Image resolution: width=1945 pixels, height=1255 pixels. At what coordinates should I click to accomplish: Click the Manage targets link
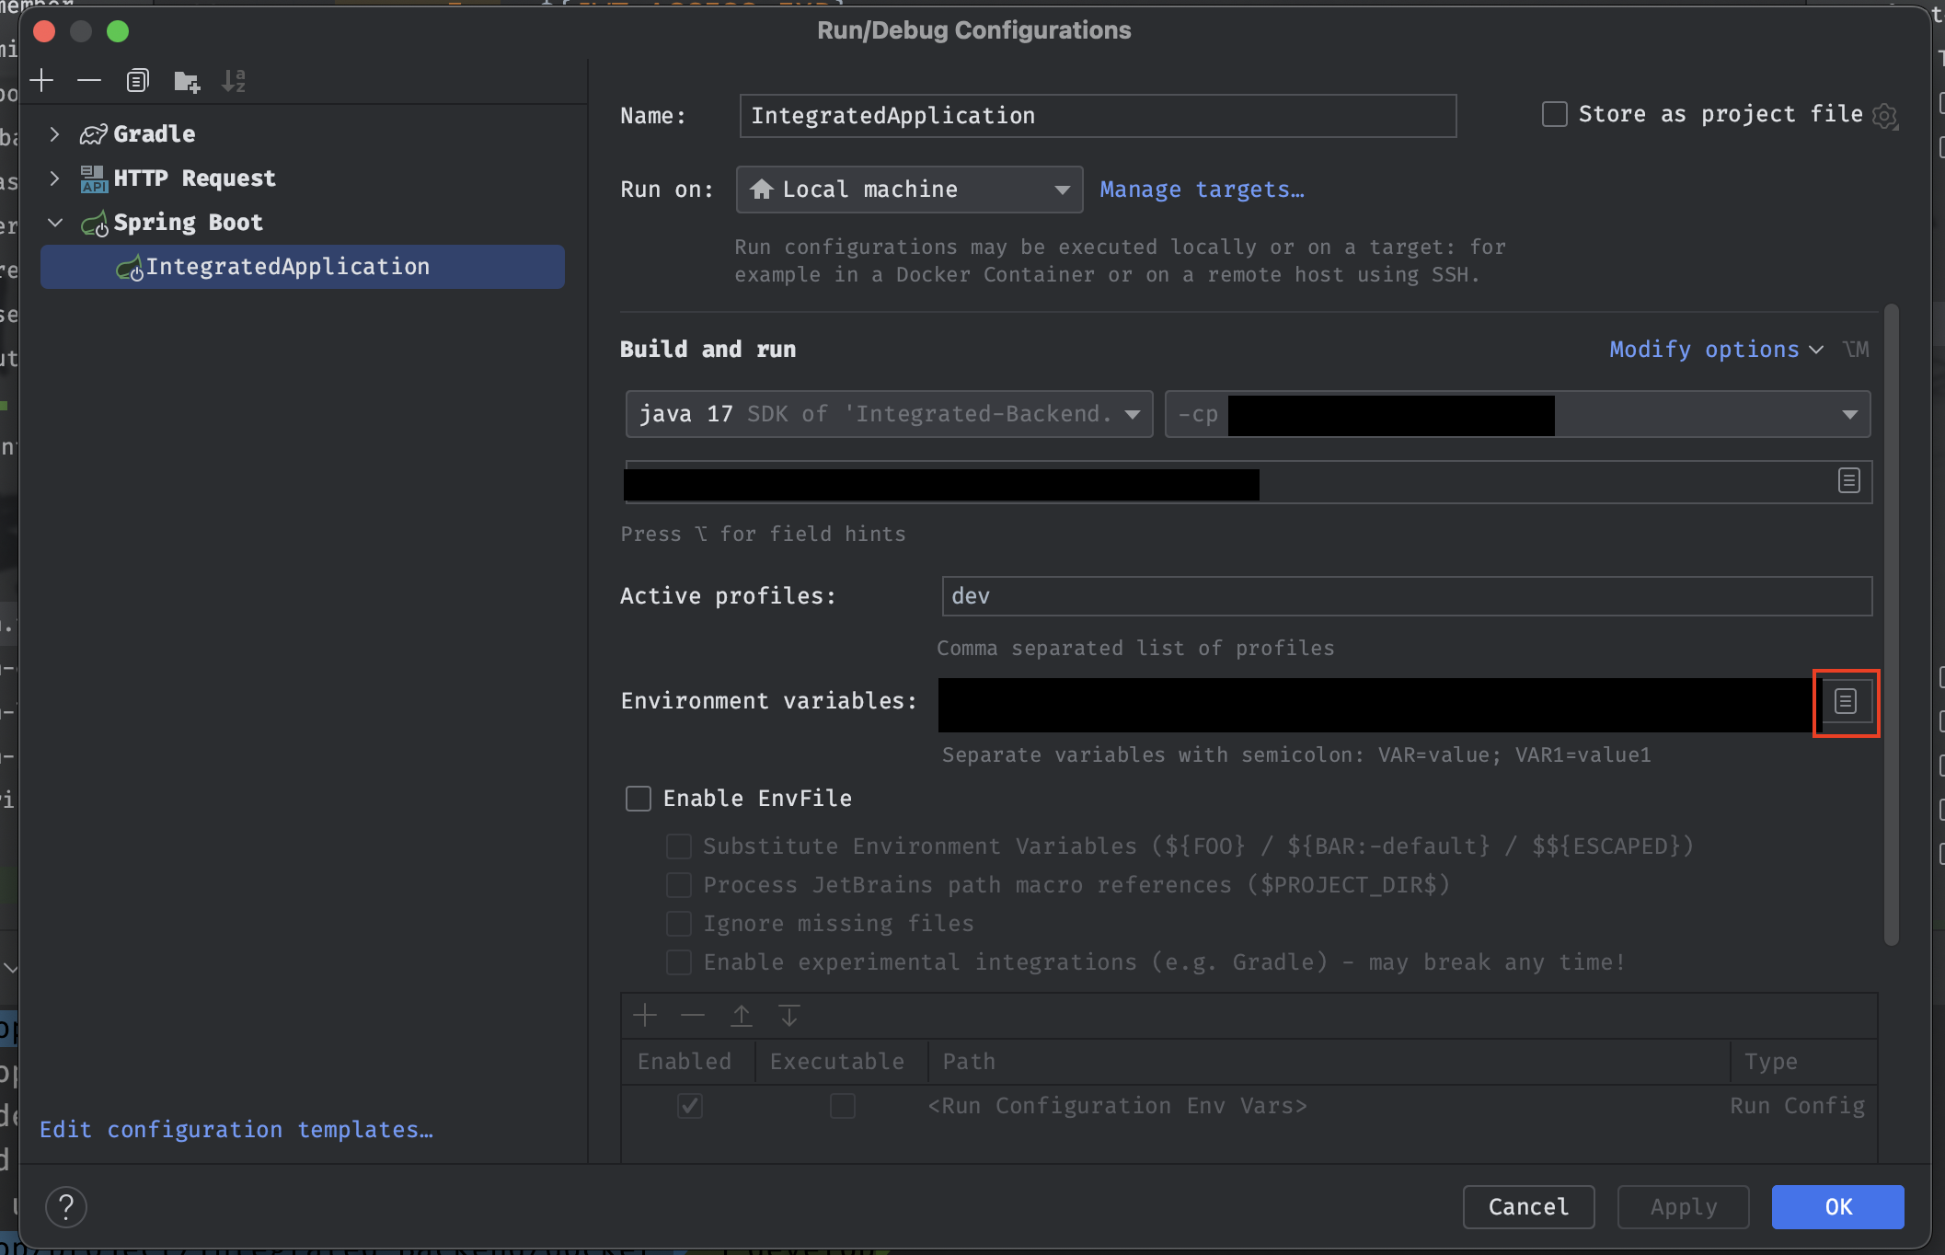1202,190
